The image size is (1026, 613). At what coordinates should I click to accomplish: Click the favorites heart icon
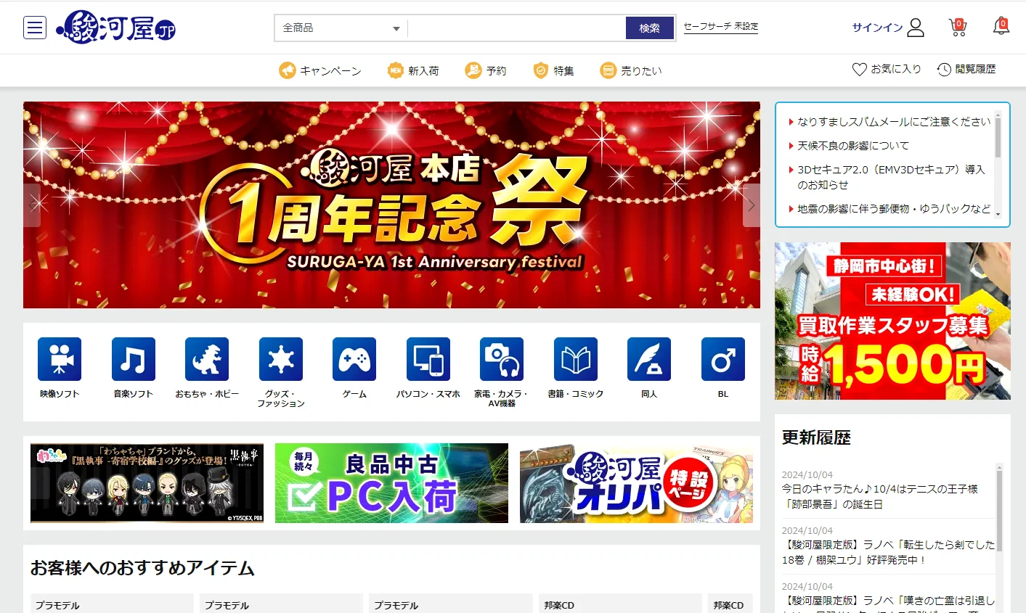pos(860,70)
